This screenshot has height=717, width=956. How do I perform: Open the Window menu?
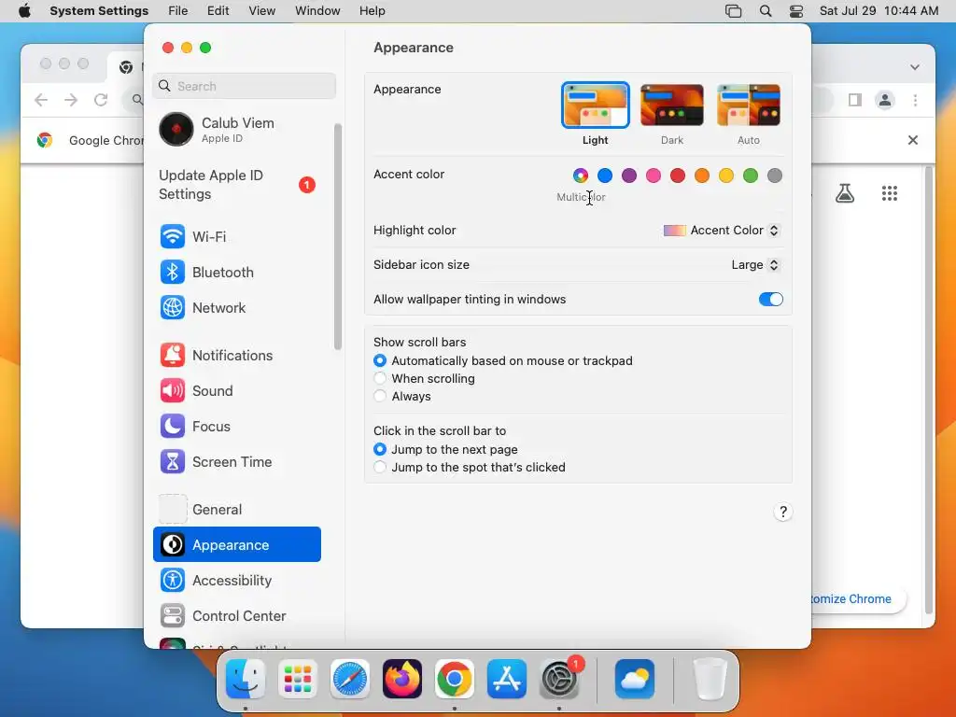317,11
